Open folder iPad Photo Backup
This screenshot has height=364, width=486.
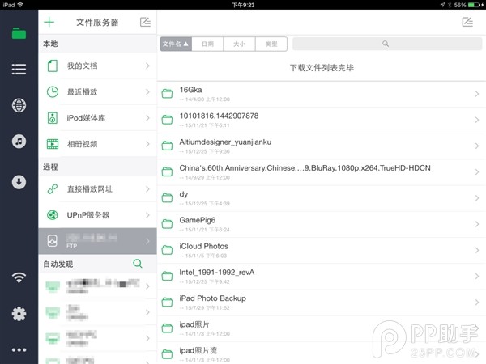pyautogui.click(x=322, y=302)
